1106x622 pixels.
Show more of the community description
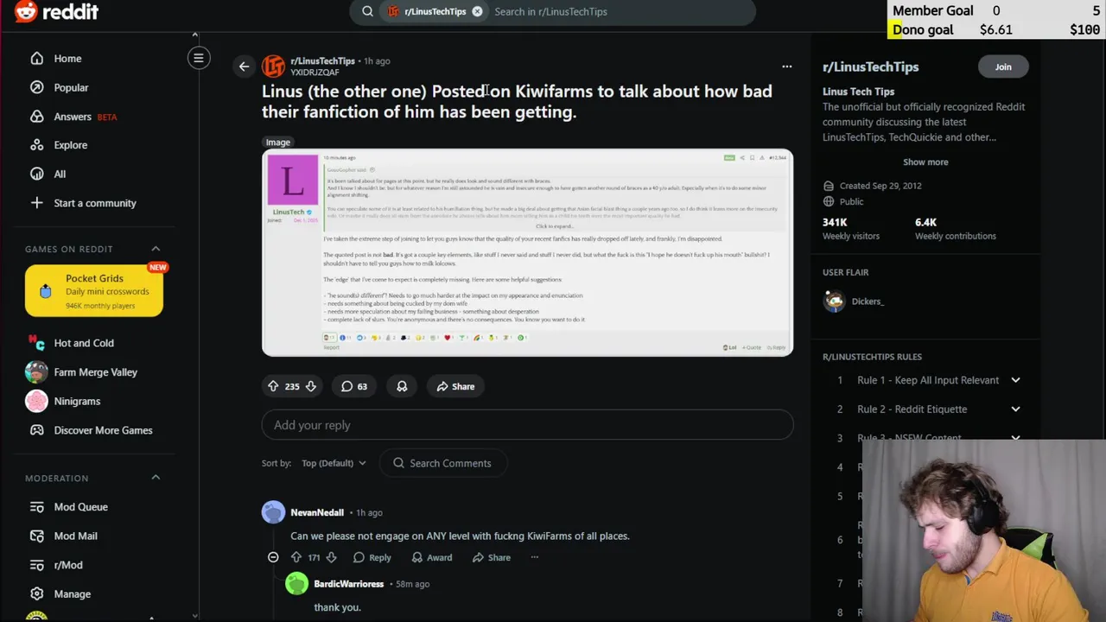coord(925,162)
